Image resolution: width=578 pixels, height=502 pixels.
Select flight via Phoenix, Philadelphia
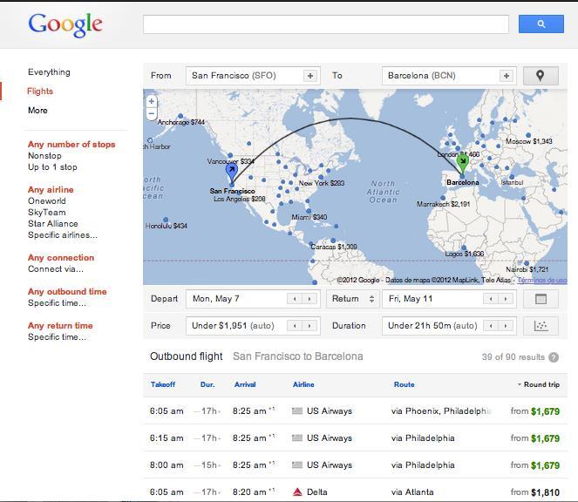tap(355, 411)
